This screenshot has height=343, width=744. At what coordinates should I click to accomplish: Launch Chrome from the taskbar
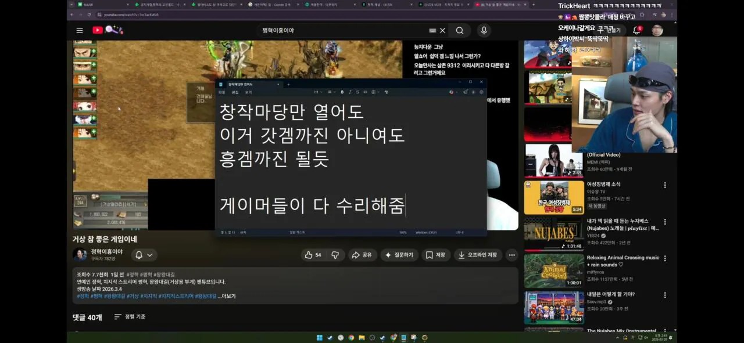point(351,338)
